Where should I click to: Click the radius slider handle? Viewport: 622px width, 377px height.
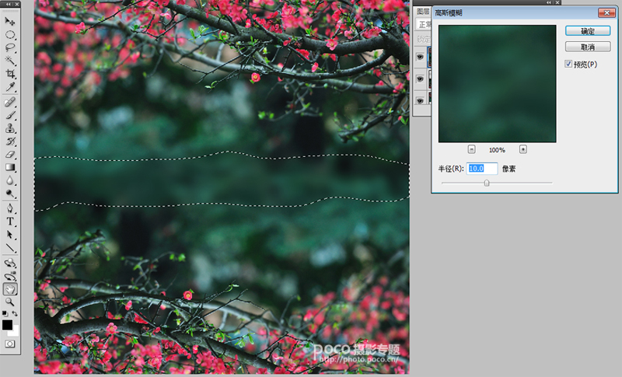click(487, 183)
